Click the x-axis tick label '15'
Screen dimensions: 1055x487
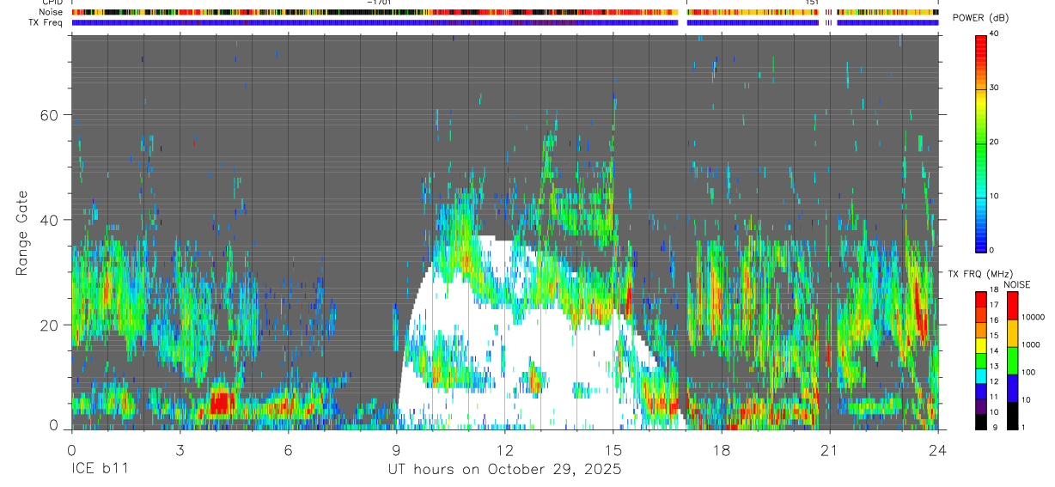pos(613,449)
